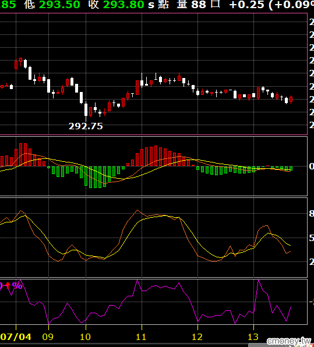Select the 07/04 date label
This screenshot has width=314, height=347.
(x=16, y=337)
